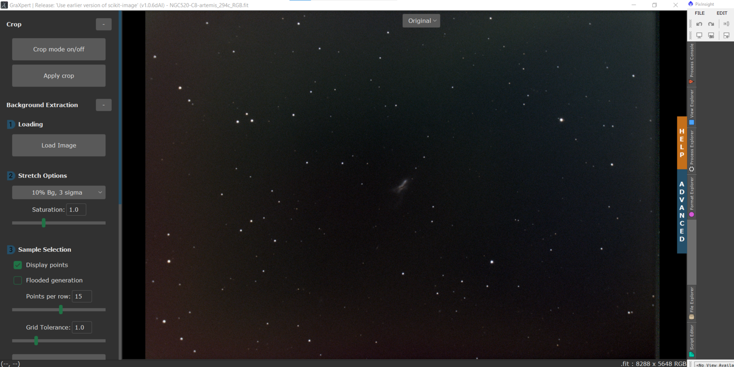Open the PixInsight EDIT menu
This screenshot has height=367, width=734.
[722, 13]
